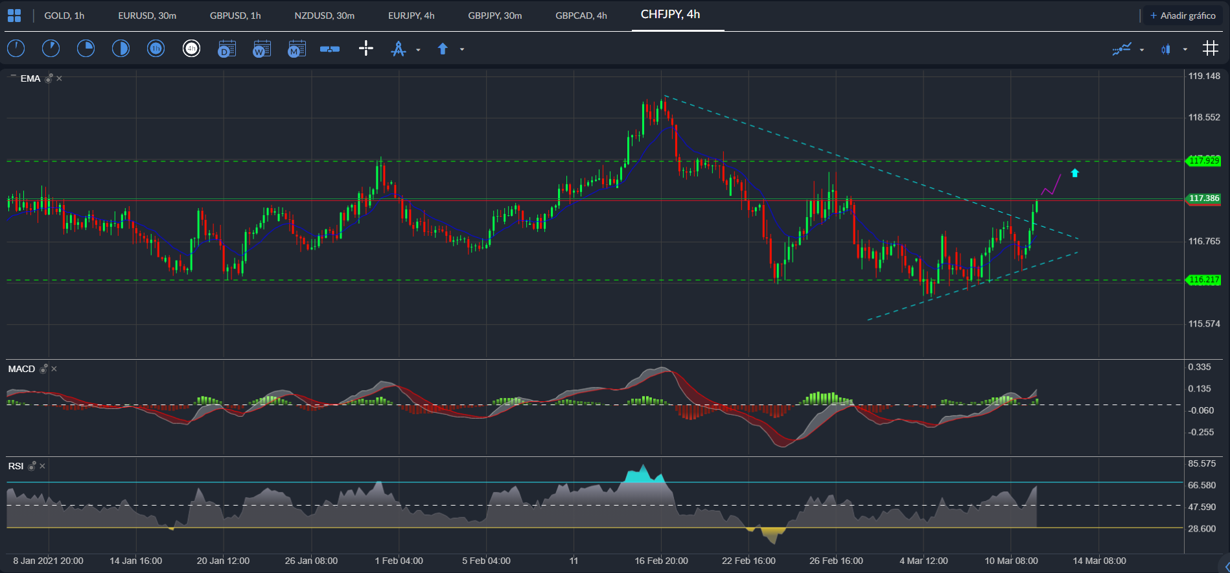Click the MACD indicator label
Viewport: 1230px width, 573px height.
pyautogui.click(x=21, y=369)
